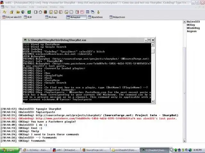This screenshot has width=205, height=153.
Task: Open the Help menu
Action: (x=62, y=7)
